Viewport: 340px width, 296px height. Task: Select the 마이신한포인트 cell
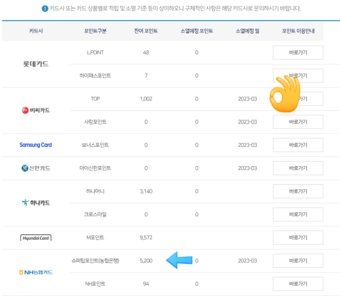pyautogui.click(x=95, y=168)
